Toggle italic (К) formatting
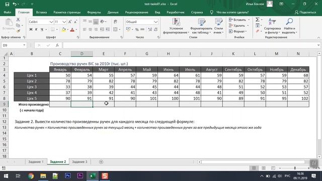322x181 pixels. (36, 30)
